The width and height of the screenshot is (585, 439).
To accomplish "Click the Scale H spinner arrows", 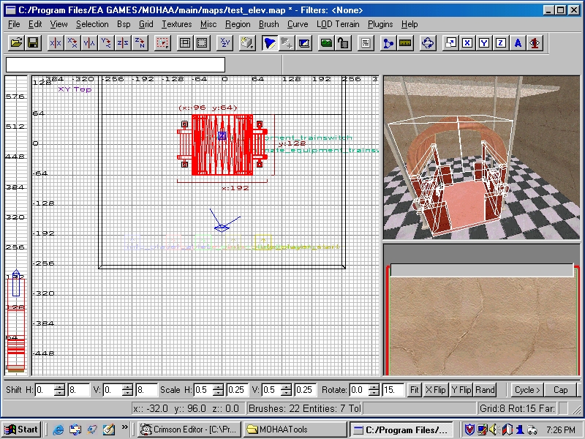I will (x=219, y=390).
